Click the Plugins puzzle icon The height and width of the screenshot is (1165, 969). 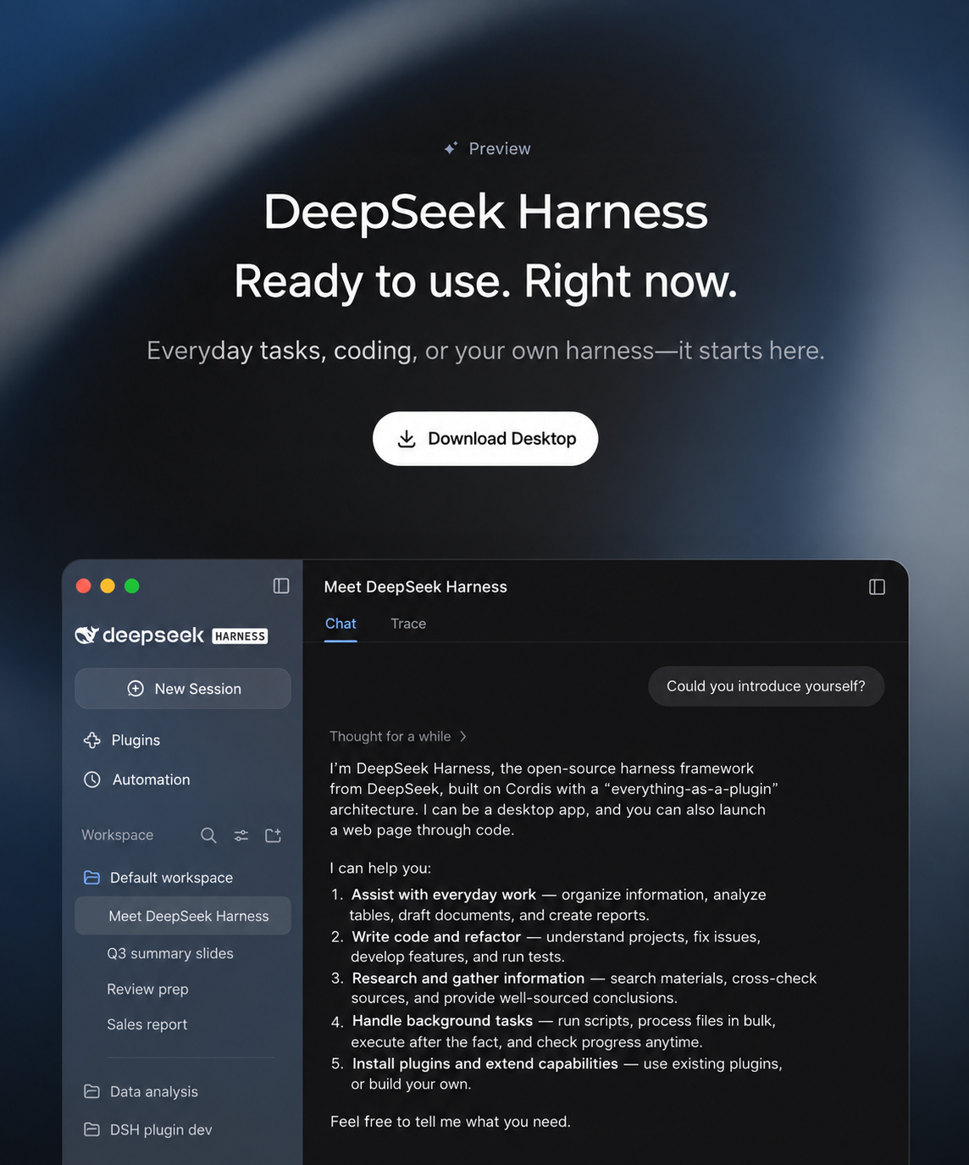[92, 741]
